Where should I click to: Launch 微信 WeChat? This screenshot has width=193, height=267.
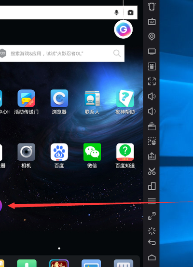[92, 155]
